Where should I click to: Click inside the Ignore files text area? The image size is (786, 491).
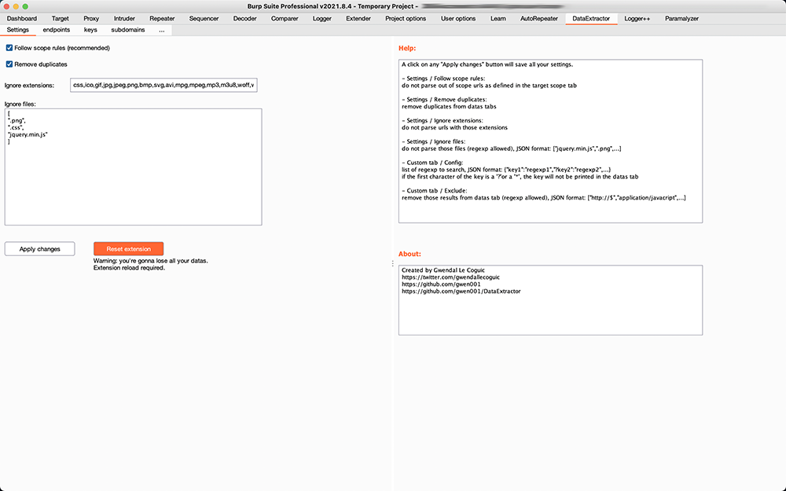point(134,167)
